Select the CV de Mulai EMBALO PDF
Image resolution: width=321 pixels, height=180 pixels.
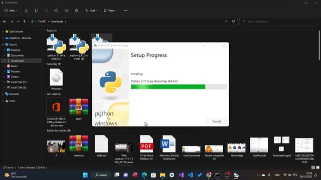pyautogui.click(x=146, y=147)
